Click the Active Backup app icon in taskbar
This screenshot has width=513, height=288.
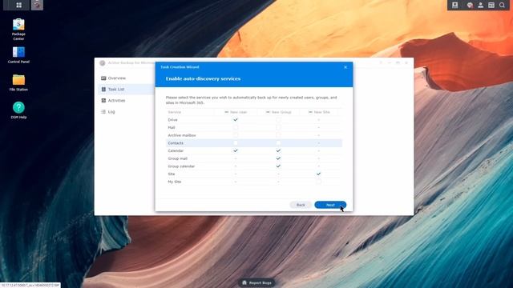coord(37,5)
